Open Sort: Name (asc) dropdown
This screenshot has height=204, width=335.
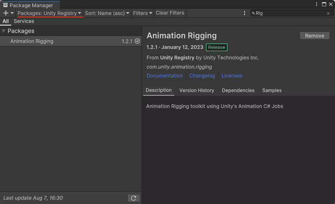click(x=107, y=13)
